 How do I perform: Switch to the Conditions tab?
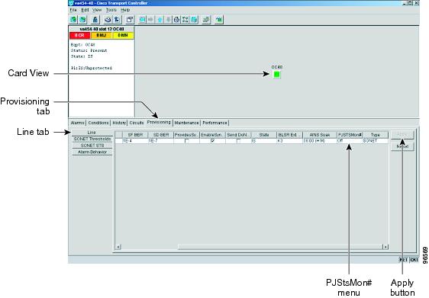coord(98,123)
